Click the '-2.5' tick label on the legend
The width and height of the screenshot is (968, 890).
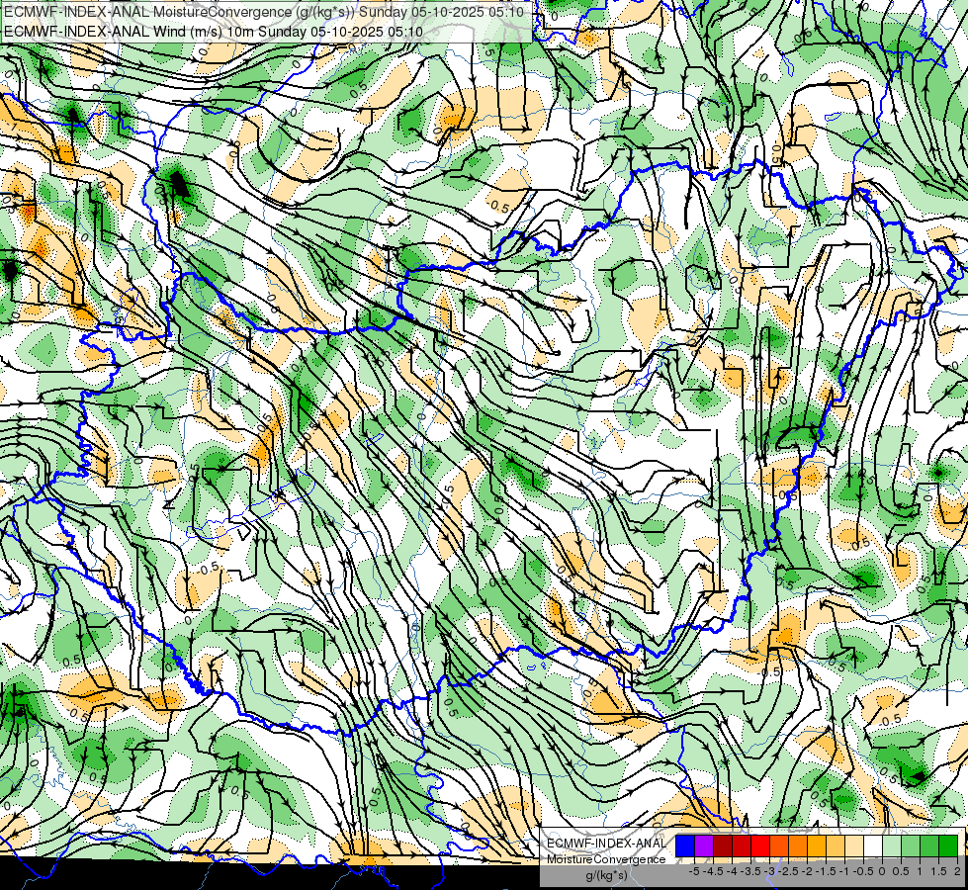pos(788,871)
